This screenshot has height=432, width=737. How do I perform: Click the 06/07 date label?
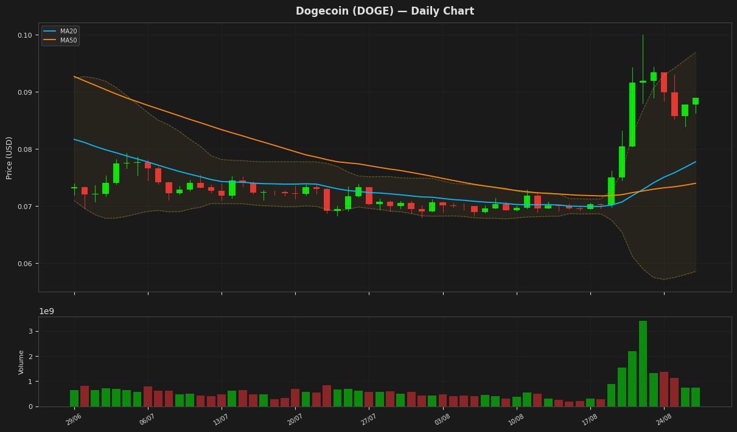point(147,419)
